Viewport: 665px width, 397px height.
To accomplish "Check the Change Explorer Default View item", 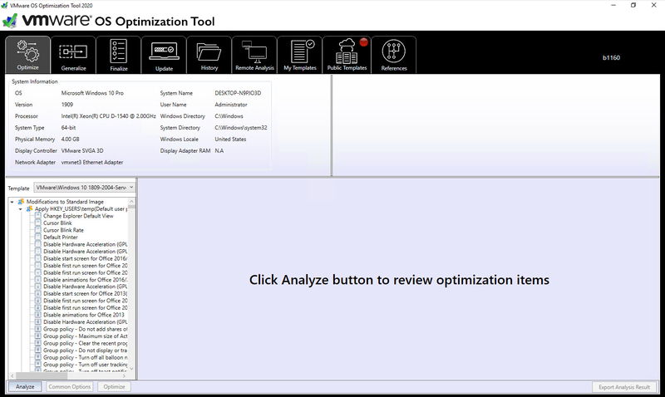I will pos(37,216).
